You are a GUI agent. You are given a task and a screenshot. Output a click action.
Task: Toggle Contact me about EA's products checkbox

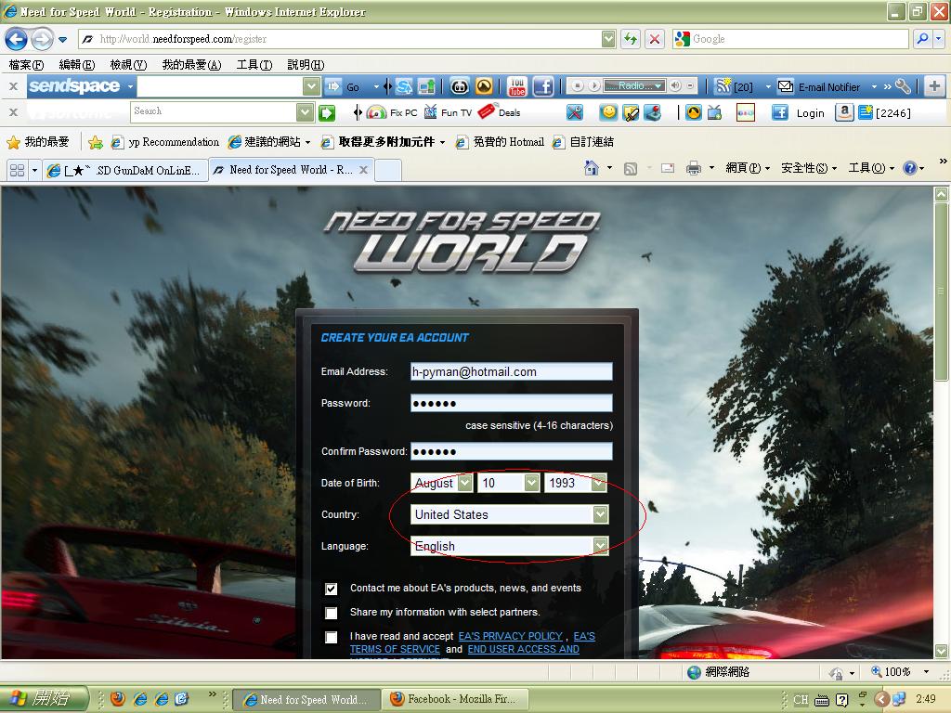tap(332, 589)
